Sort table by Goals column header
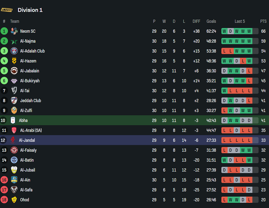The height and width of the screenshot is (208, 269). [x=211, y=21]
